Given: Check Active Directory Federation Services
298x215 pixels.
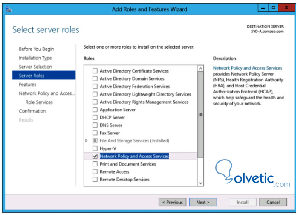Looking at the screenshot, I should (x=95, y=86).
